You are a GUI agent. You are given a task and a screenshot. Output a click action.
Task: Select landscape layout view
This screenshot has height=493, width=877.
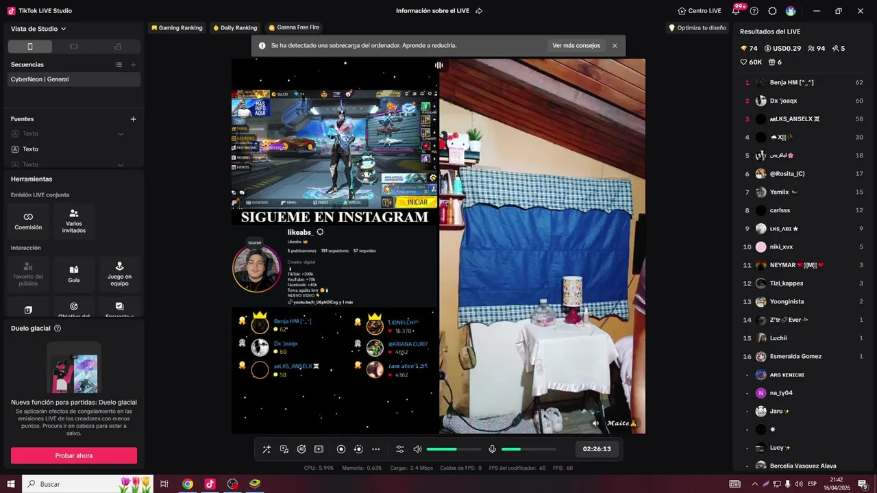click(x=74, y=47)
